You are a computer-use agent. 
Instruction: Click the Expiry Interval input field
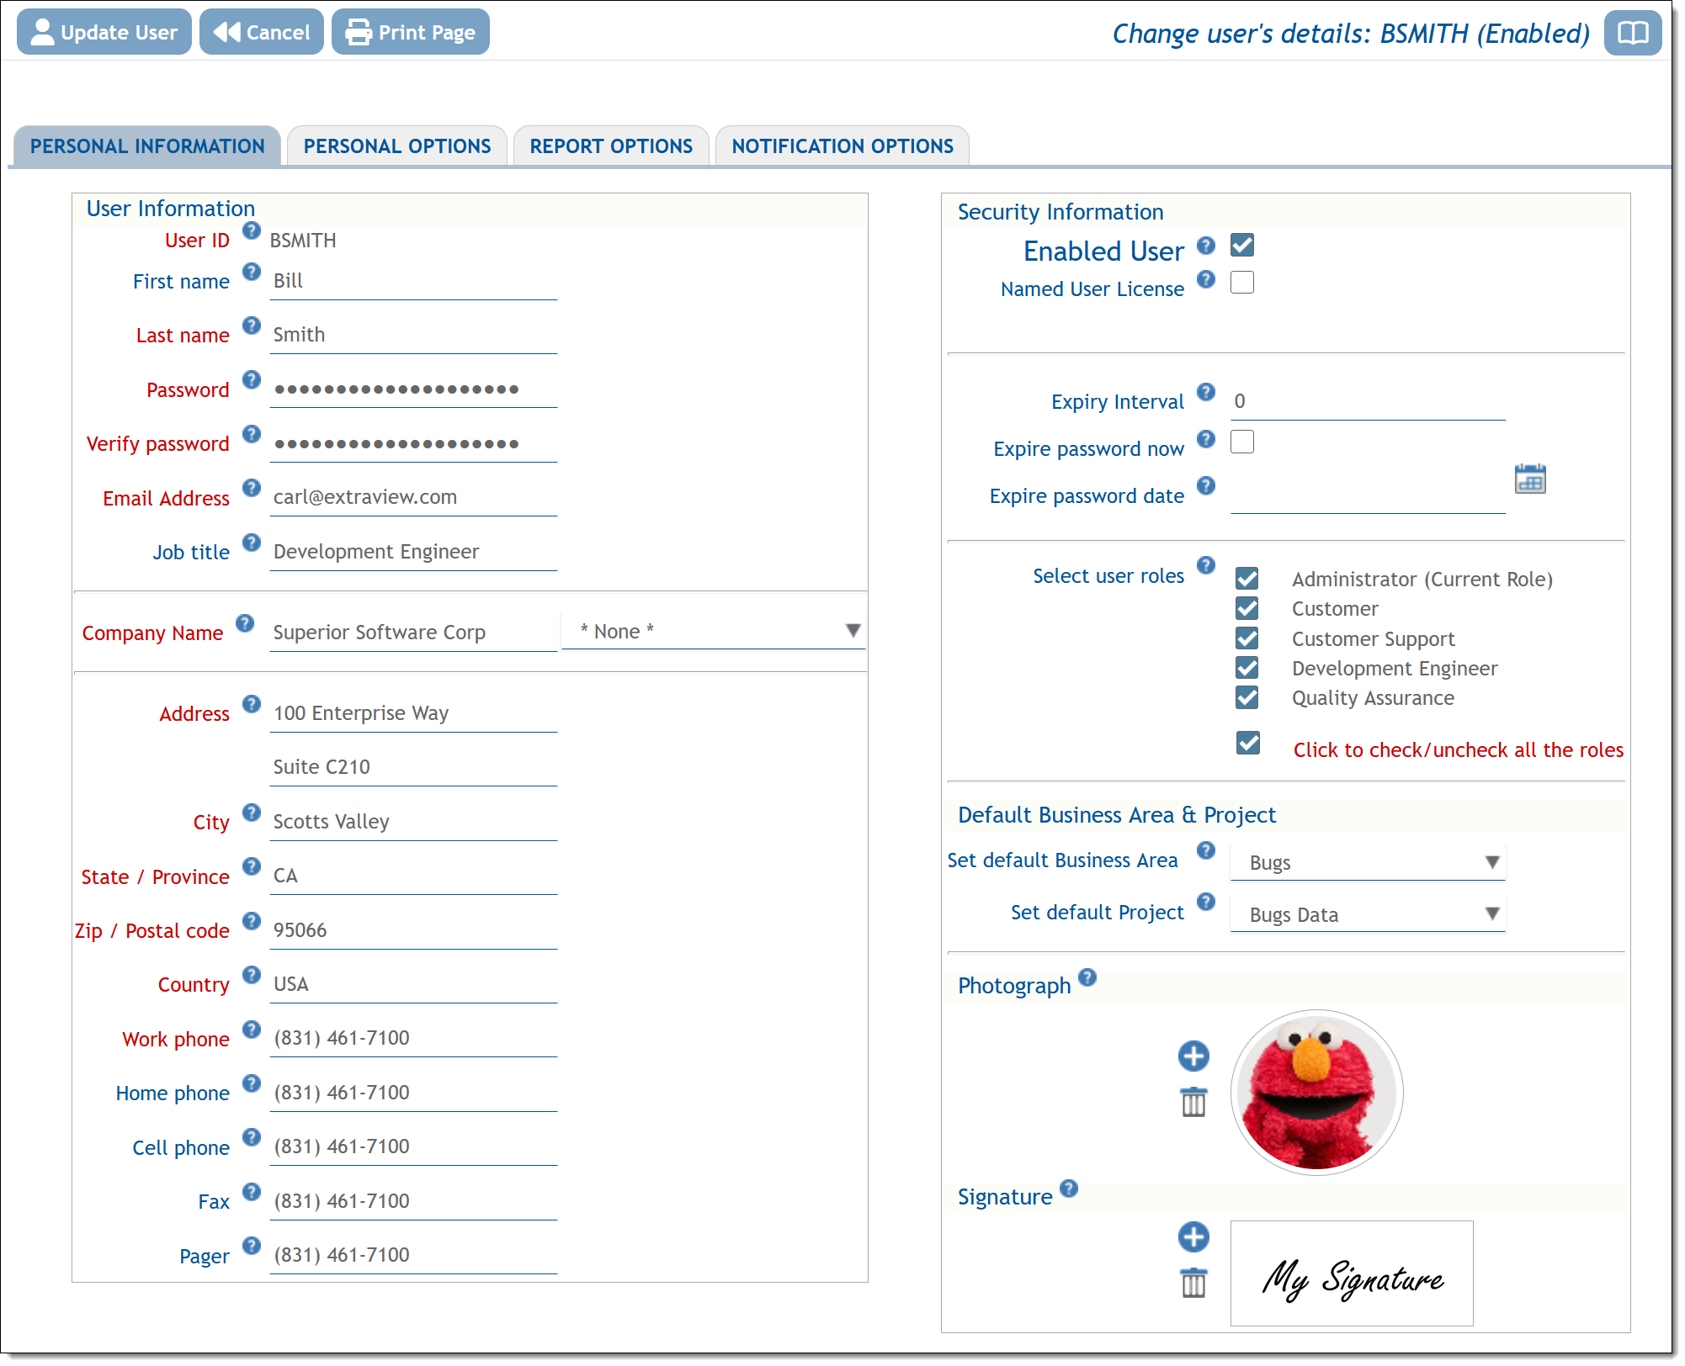coord(1368,402)
